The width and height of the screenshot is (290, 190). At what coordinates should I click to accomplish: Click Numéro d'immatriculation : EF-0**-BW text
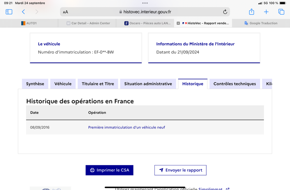[76, 52]
